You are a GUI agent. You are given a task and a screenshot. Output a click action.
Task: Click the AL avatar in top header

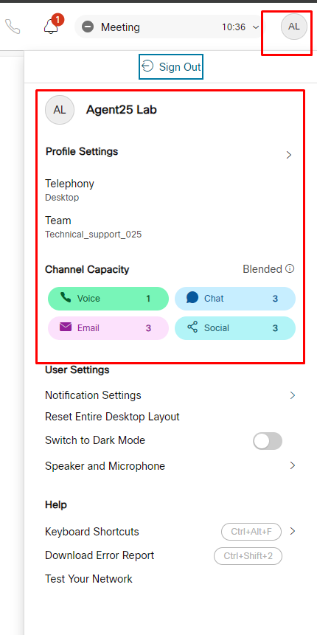[294, 27]
